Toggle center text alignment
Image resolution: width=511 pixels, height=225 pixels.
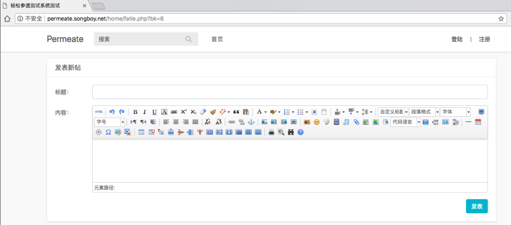(176, 122)
